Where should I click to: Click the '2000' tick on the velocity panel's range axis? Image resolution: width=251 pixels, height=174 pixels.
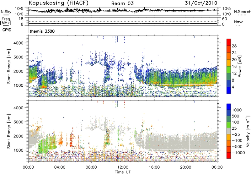click(19, 136)
